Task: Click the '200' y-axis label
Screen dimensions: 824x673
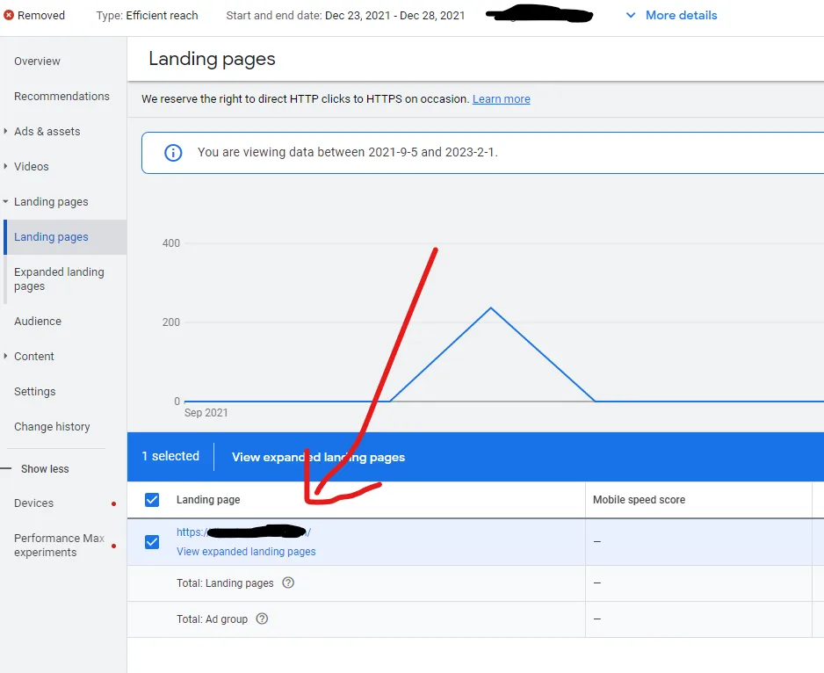Action: pos(170,322)
